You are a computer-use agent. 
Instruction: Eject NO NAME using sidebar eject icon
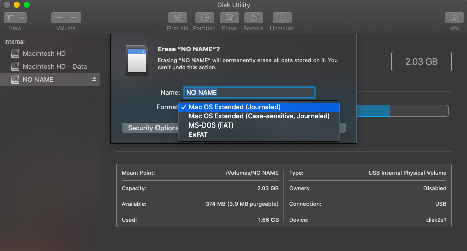94,80
